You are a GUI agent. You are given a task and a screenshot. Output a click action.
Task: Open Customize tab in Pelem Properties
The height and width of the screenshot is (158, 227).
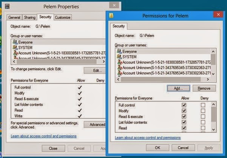coord(63,17)
